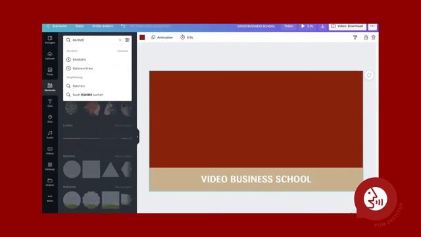The width and height of the screenshot is (421, 237).
Task: Add the square shape from Formen
Action: click(91, 169)
